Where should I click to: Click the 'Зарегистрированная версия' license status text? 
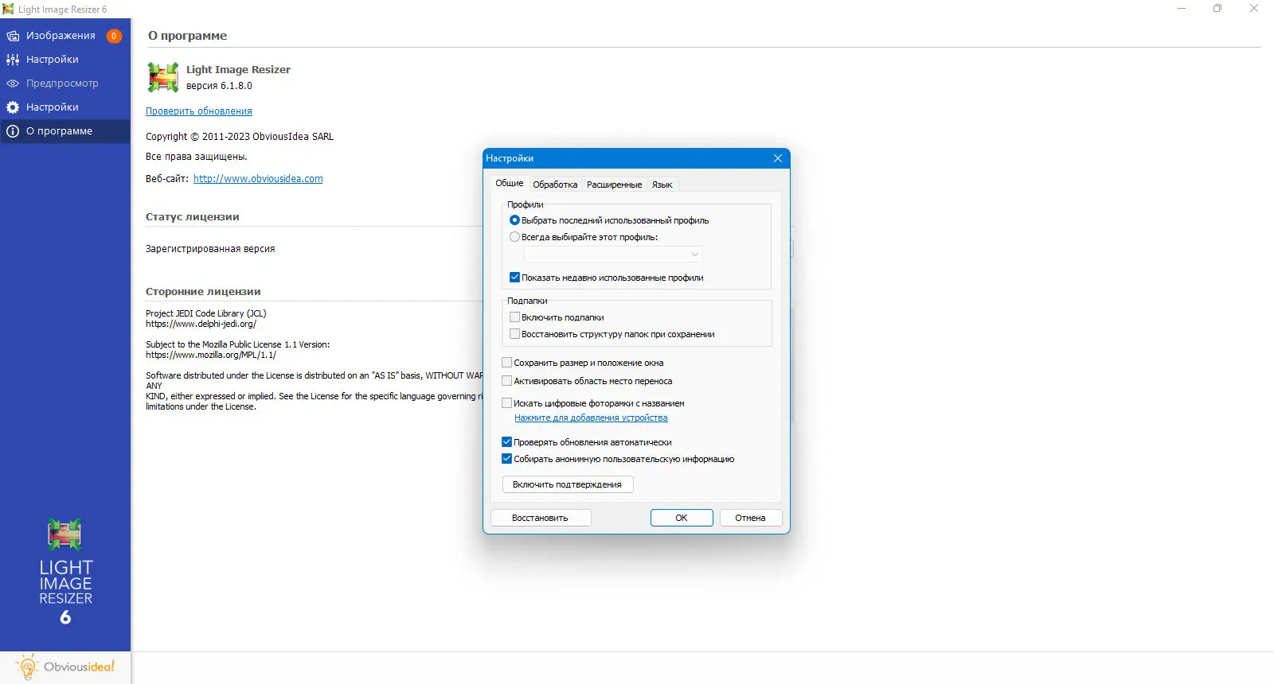(x=210, y=249)
